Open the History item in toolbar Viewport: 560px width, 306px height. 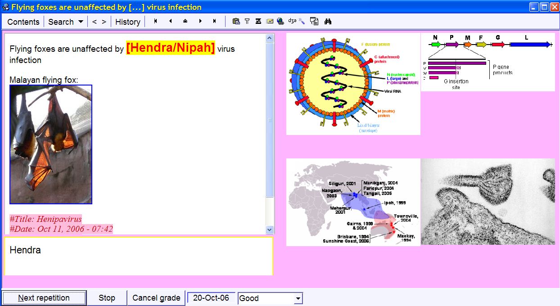coord(128,22)
